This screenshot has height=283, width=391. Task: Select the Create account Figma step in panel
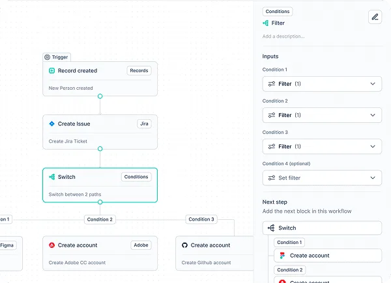point(328,256)
